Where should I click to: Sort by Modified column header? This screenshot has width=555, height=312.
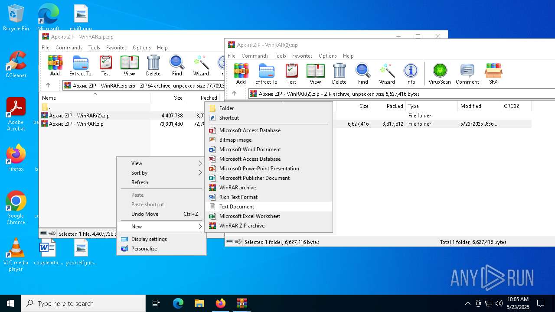point(479,106)
